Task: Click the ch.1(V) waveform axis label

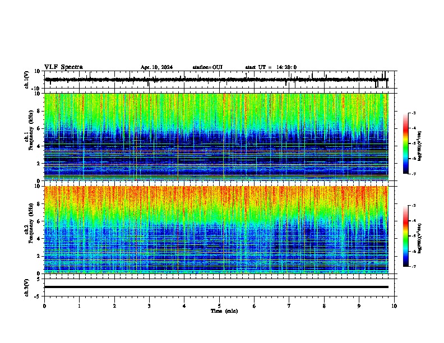Action: (27, 80)
